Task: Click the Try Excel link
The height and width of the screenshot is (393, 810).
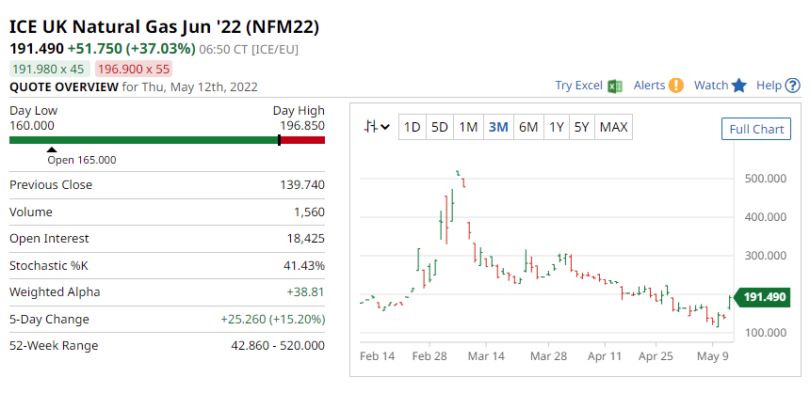Action: [579, 86]
